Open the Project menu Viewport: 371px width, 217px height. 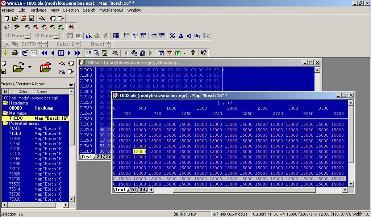tap(8, 10)
